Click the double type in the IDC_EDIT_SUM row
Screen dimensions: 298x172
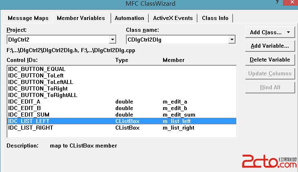[124, 115]
